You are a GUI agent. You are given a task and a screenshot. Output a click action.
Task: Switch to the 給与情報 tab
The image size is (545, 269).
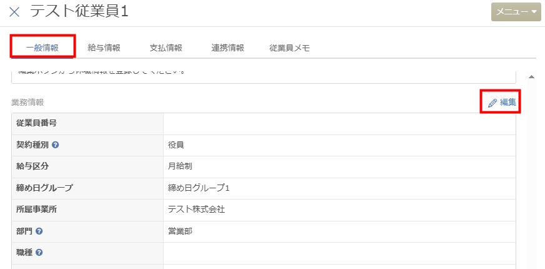tap(104, 48)
